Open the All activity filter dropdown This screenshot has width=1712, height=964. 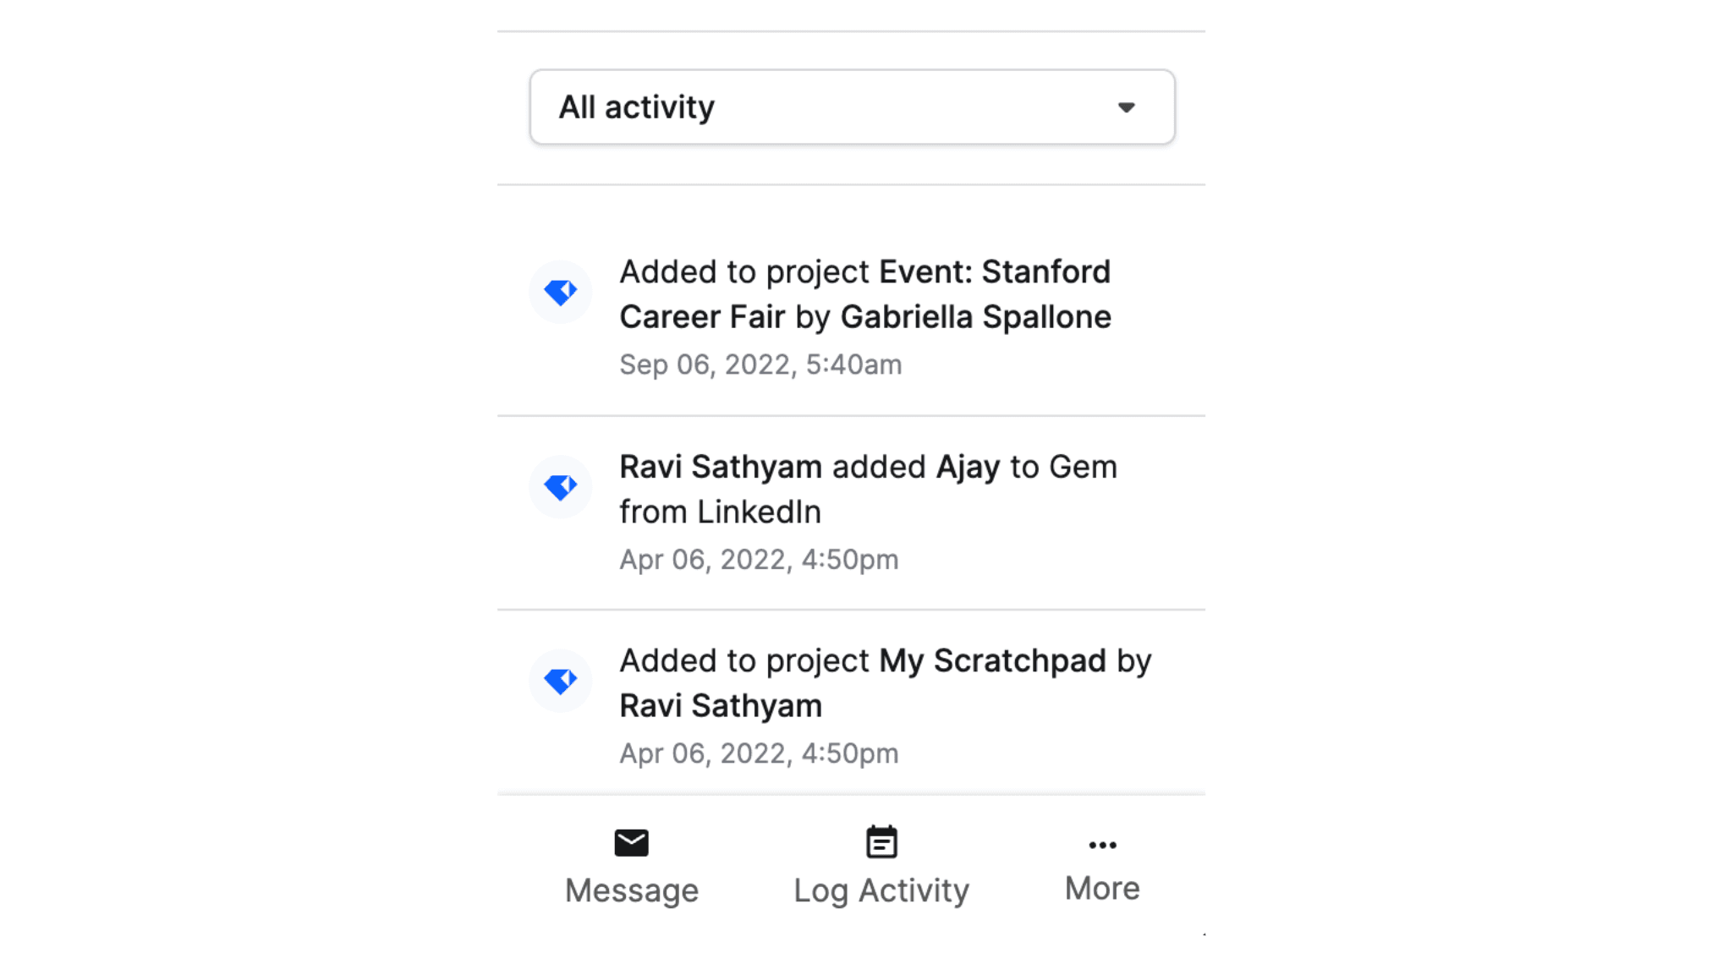(x=853, y=107)
